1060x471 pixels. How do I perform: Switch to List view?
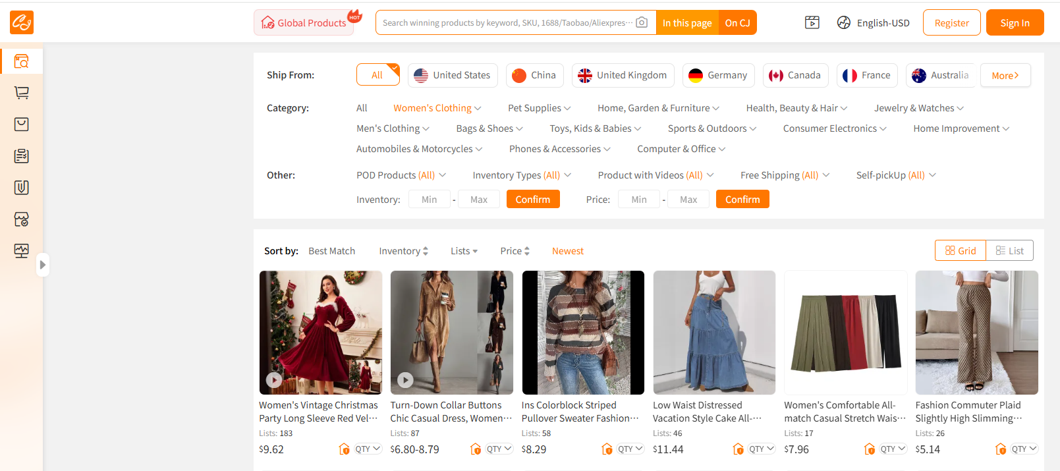point(1009,251)
